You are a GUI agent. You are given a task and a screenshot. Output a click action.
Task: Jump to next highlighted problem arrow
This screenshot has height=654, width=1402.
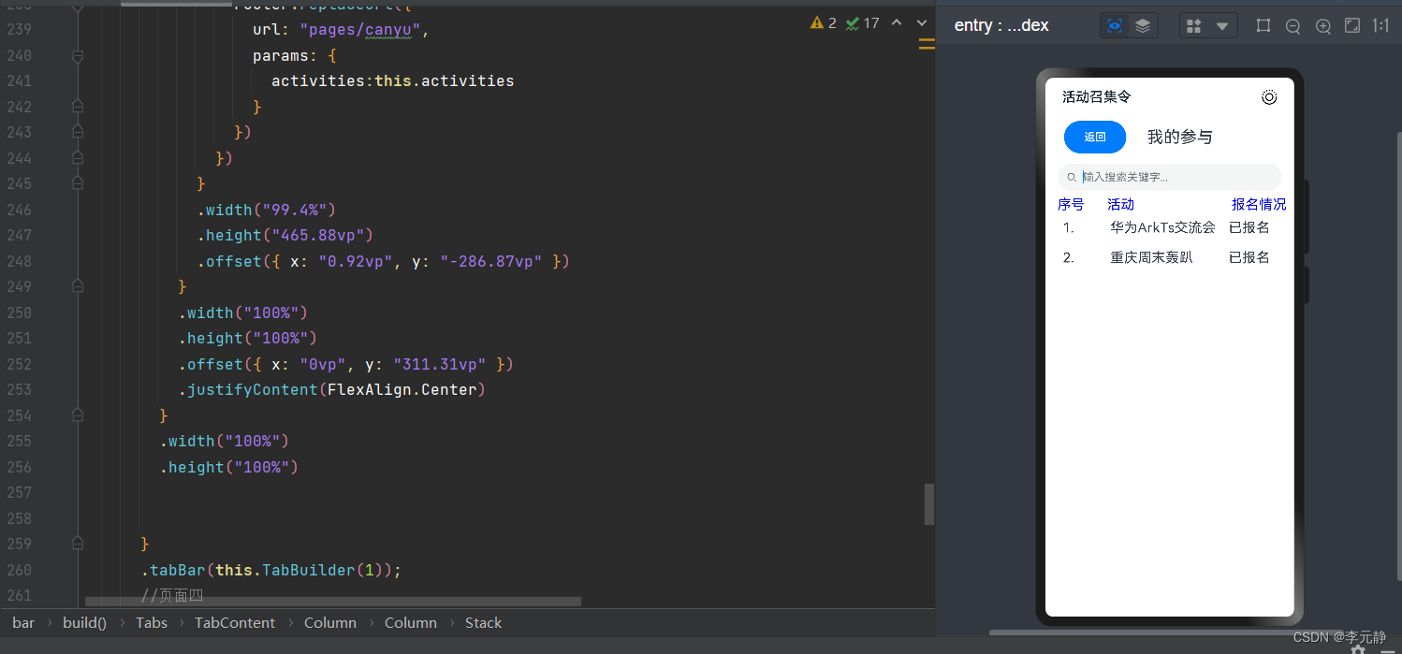tap(922, 22)
